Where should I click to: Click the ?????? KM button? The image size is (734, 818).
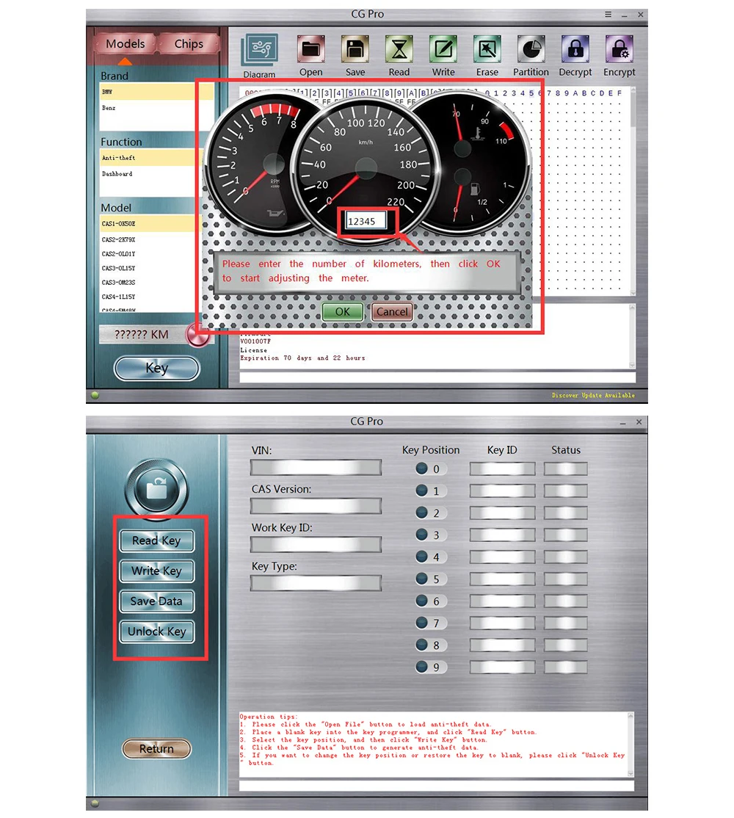[142, 334]
